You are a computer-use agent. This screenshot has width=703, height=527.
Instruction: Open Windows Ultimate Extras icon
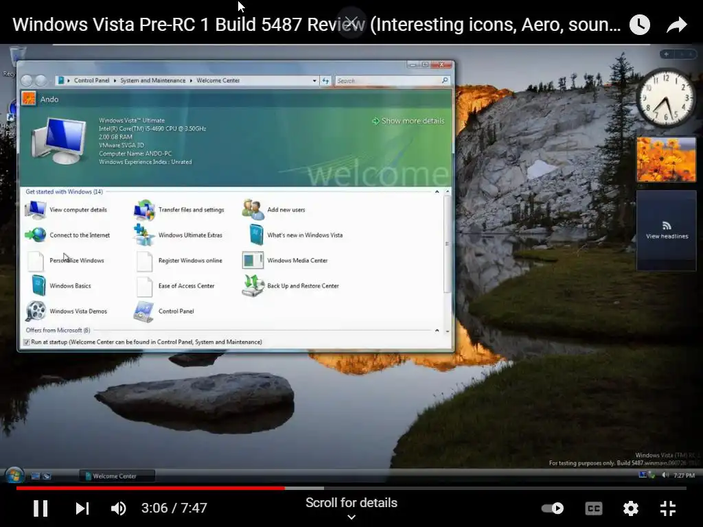pyautogui.click(x=144, y=235)
